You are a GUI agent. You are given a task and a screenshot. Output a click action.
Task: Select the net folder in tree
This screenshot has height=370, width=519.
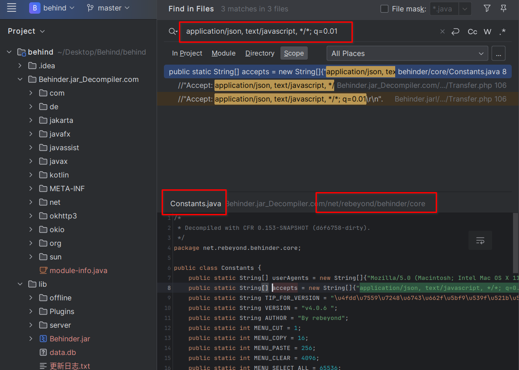(55, 202)
